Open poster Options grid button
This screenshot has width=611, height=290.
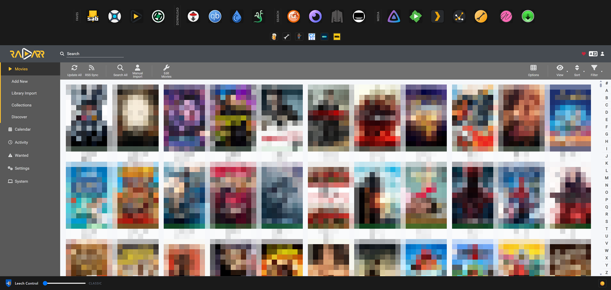(533, 71)
